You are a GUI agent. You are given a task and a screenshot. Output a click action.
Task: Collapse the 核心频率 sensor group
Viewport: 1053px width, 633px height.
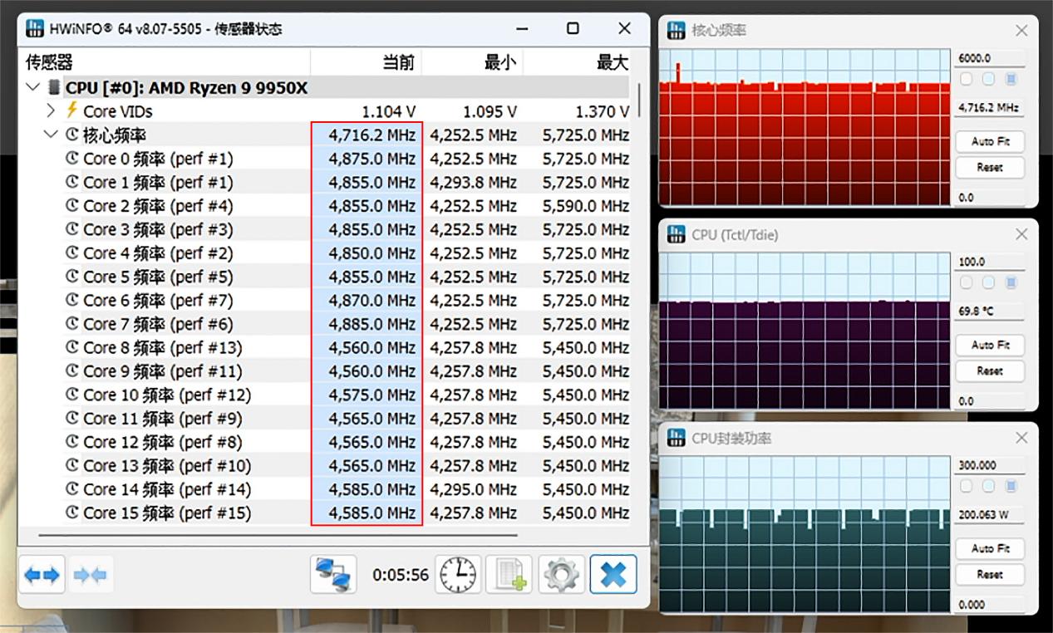pos(50,135)
